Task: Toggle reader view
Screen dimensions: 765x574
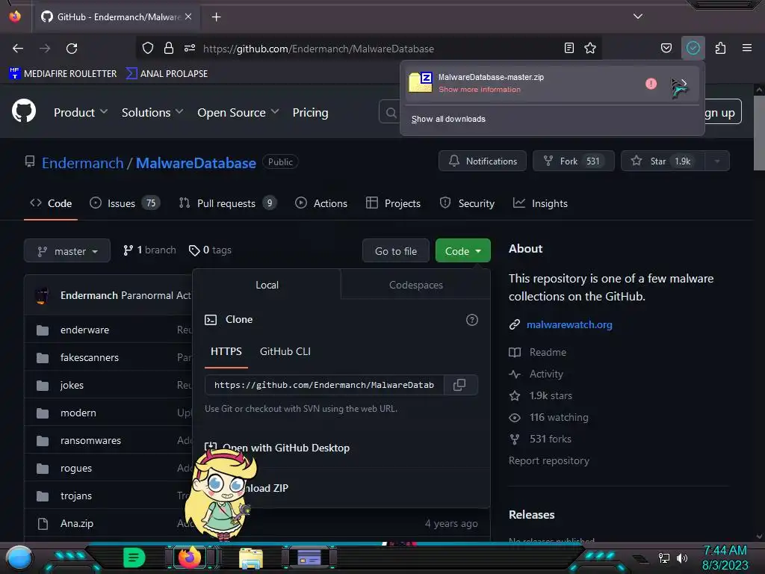Action: (569, 49)
